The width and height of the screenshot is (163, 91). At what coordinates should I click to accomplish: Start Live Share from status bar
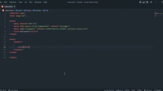13,90
